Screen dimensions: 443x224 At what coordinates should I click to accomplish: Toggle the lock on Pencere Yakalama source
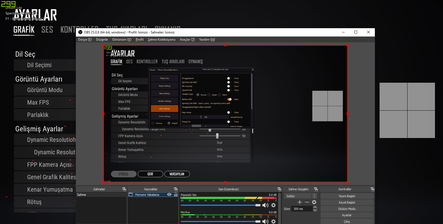pyautogui.click(x=176, y=195)
